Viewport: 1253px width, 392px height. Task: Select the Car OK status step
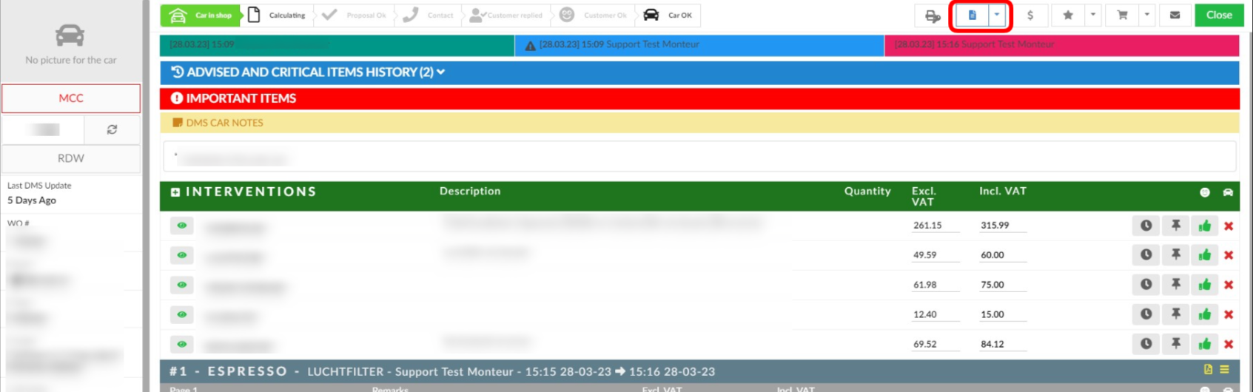tap(670, 16)
